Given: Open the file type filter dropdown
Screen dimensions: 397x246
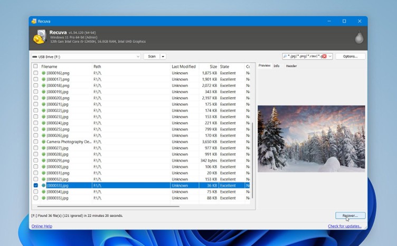Looking at the screenshot, I should [x=330, y=56].
